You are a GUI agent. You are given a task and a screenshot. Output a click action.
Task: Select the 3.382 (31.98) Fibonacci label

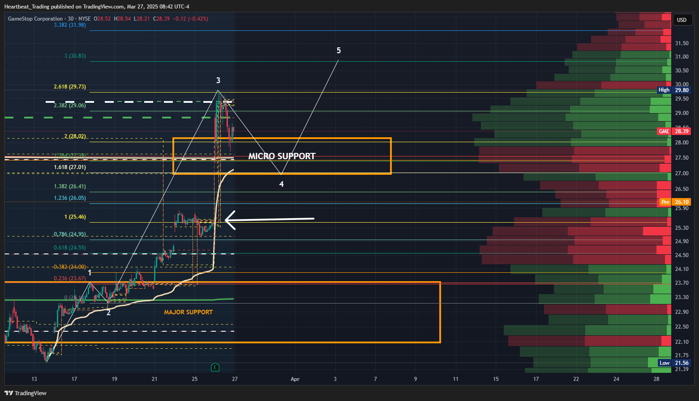[x=70, y=25]
